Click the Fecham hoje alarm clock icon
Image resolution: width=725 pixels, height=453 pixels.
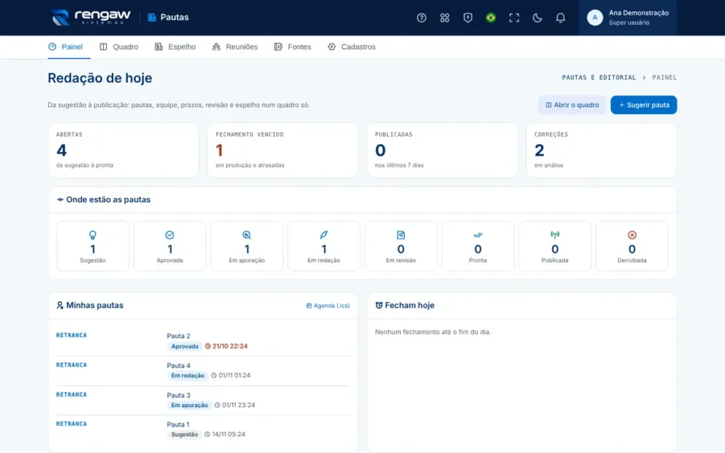pyautogui.click(x=379, y=306)
